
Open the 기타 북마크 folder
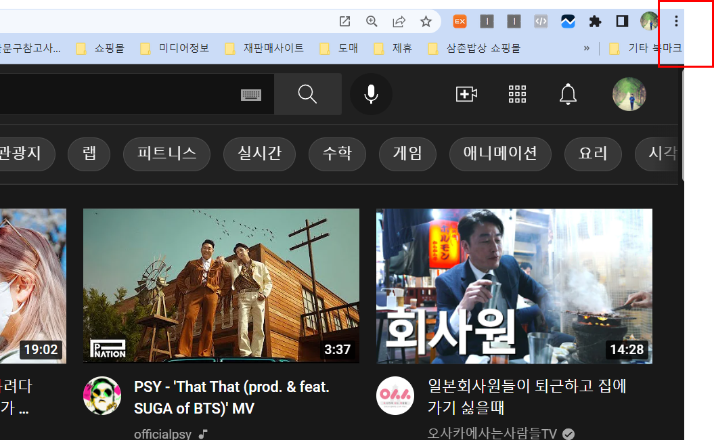pyautogui.click(x=645, y=48)
